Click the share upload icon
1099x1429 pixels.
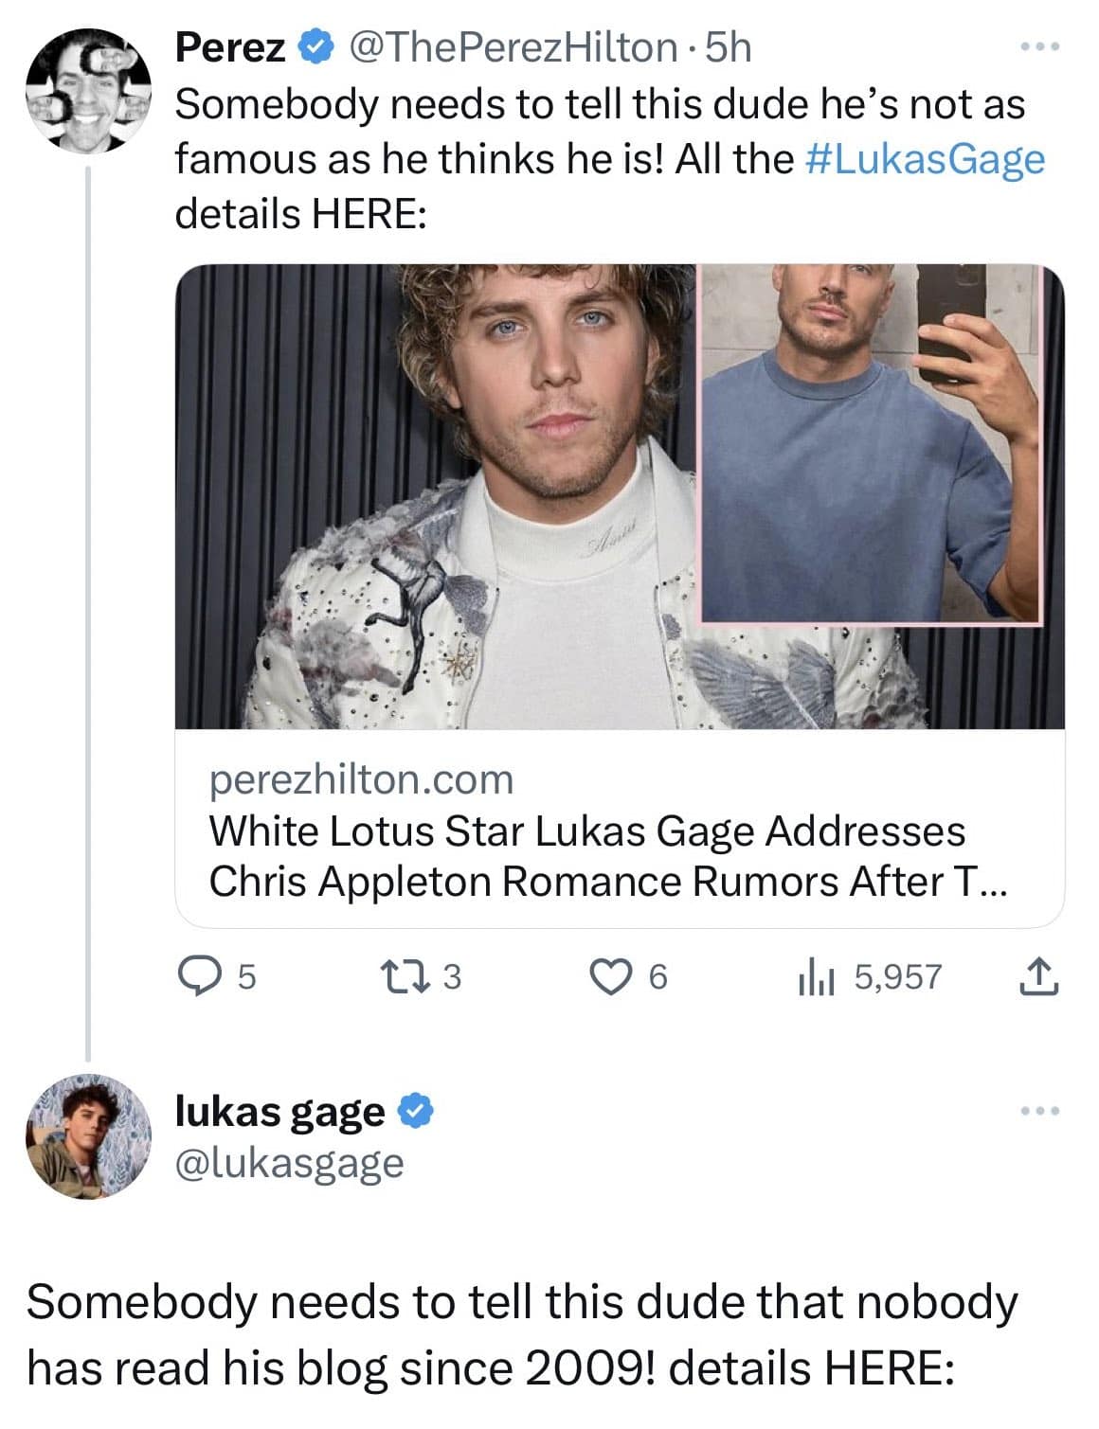pyautogui.click(x=1039, y=976)
